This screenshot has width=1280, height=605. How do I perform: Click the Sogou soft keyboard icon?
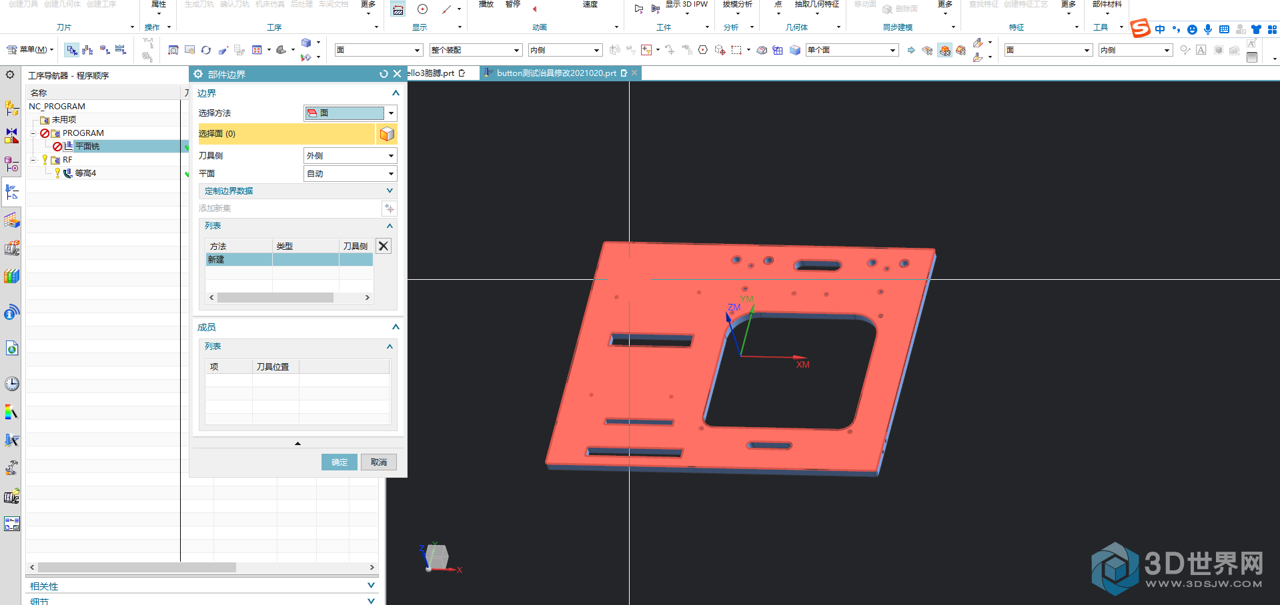[x=1224, y=29]
